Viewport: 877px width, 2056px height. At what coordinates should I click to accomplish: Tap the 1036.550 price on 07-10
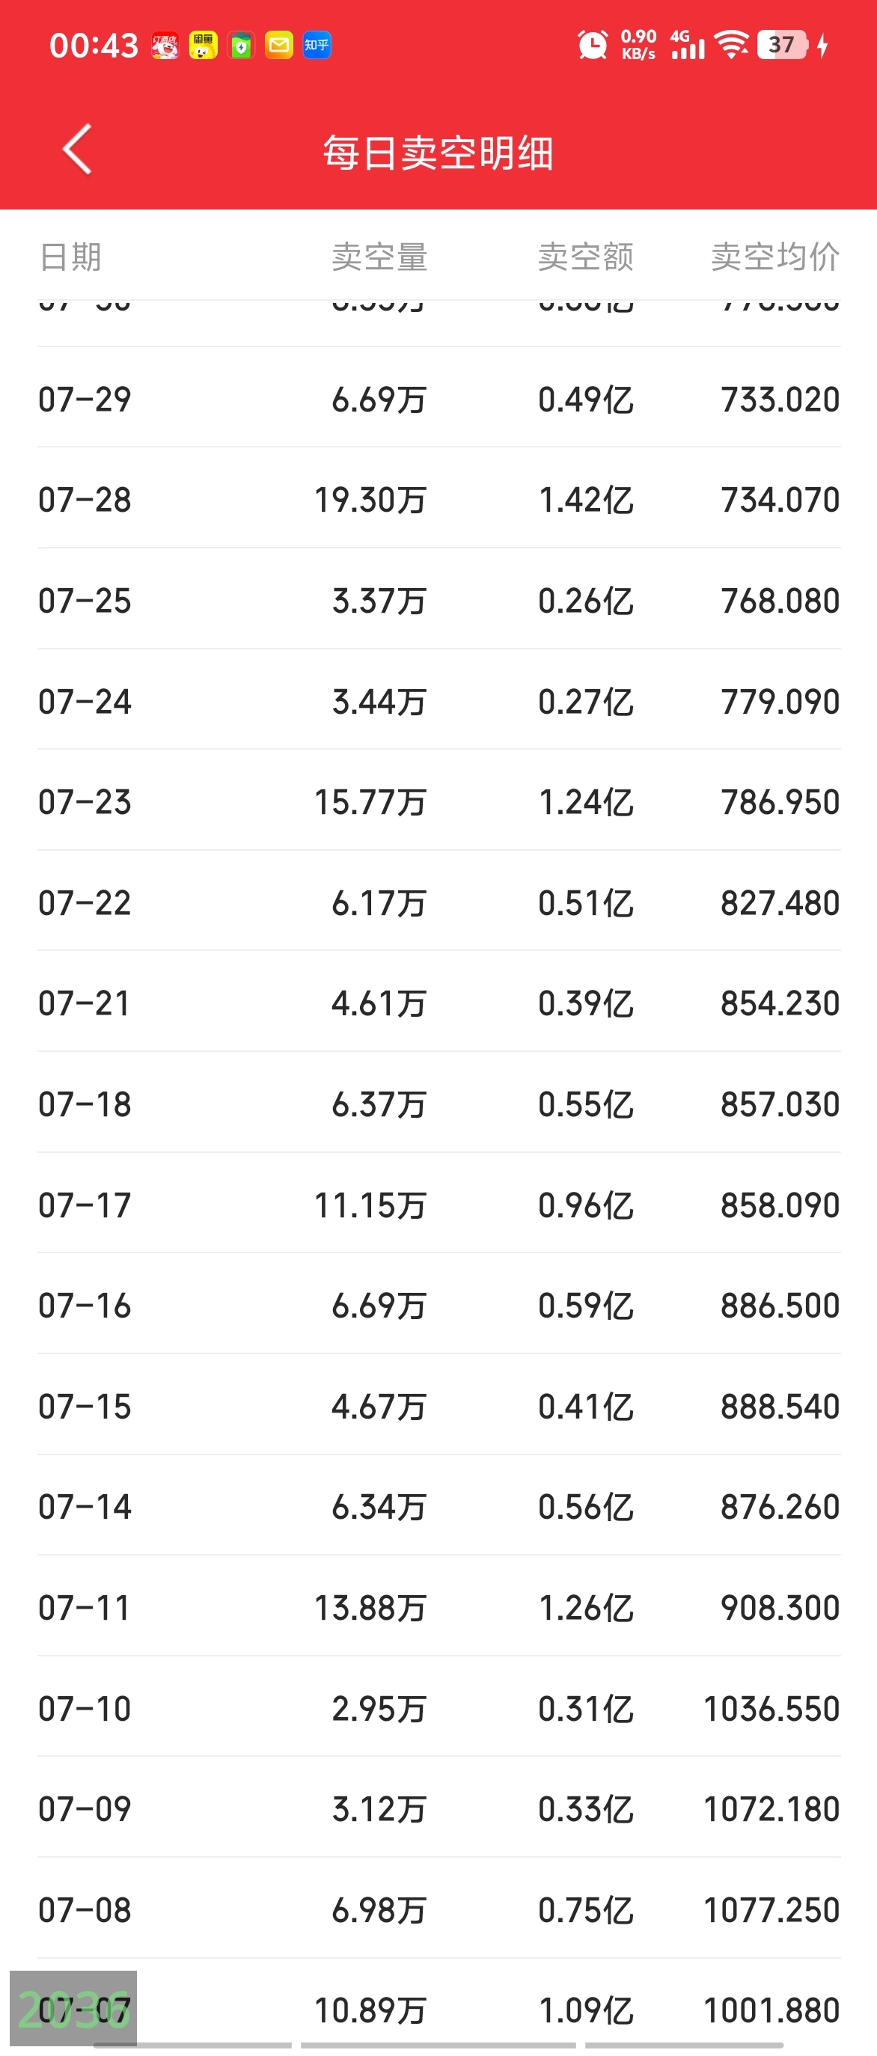(771, 1709)
